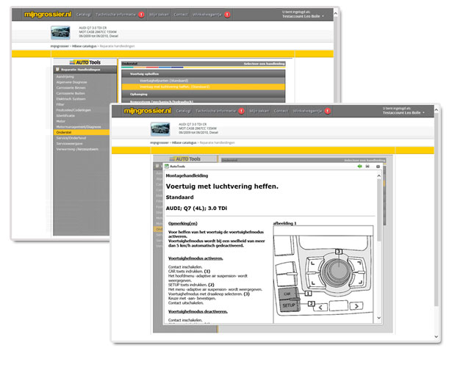Open Catalogi menu in back window
Viewport: 463px width, 367px height.
coord(84,15)
